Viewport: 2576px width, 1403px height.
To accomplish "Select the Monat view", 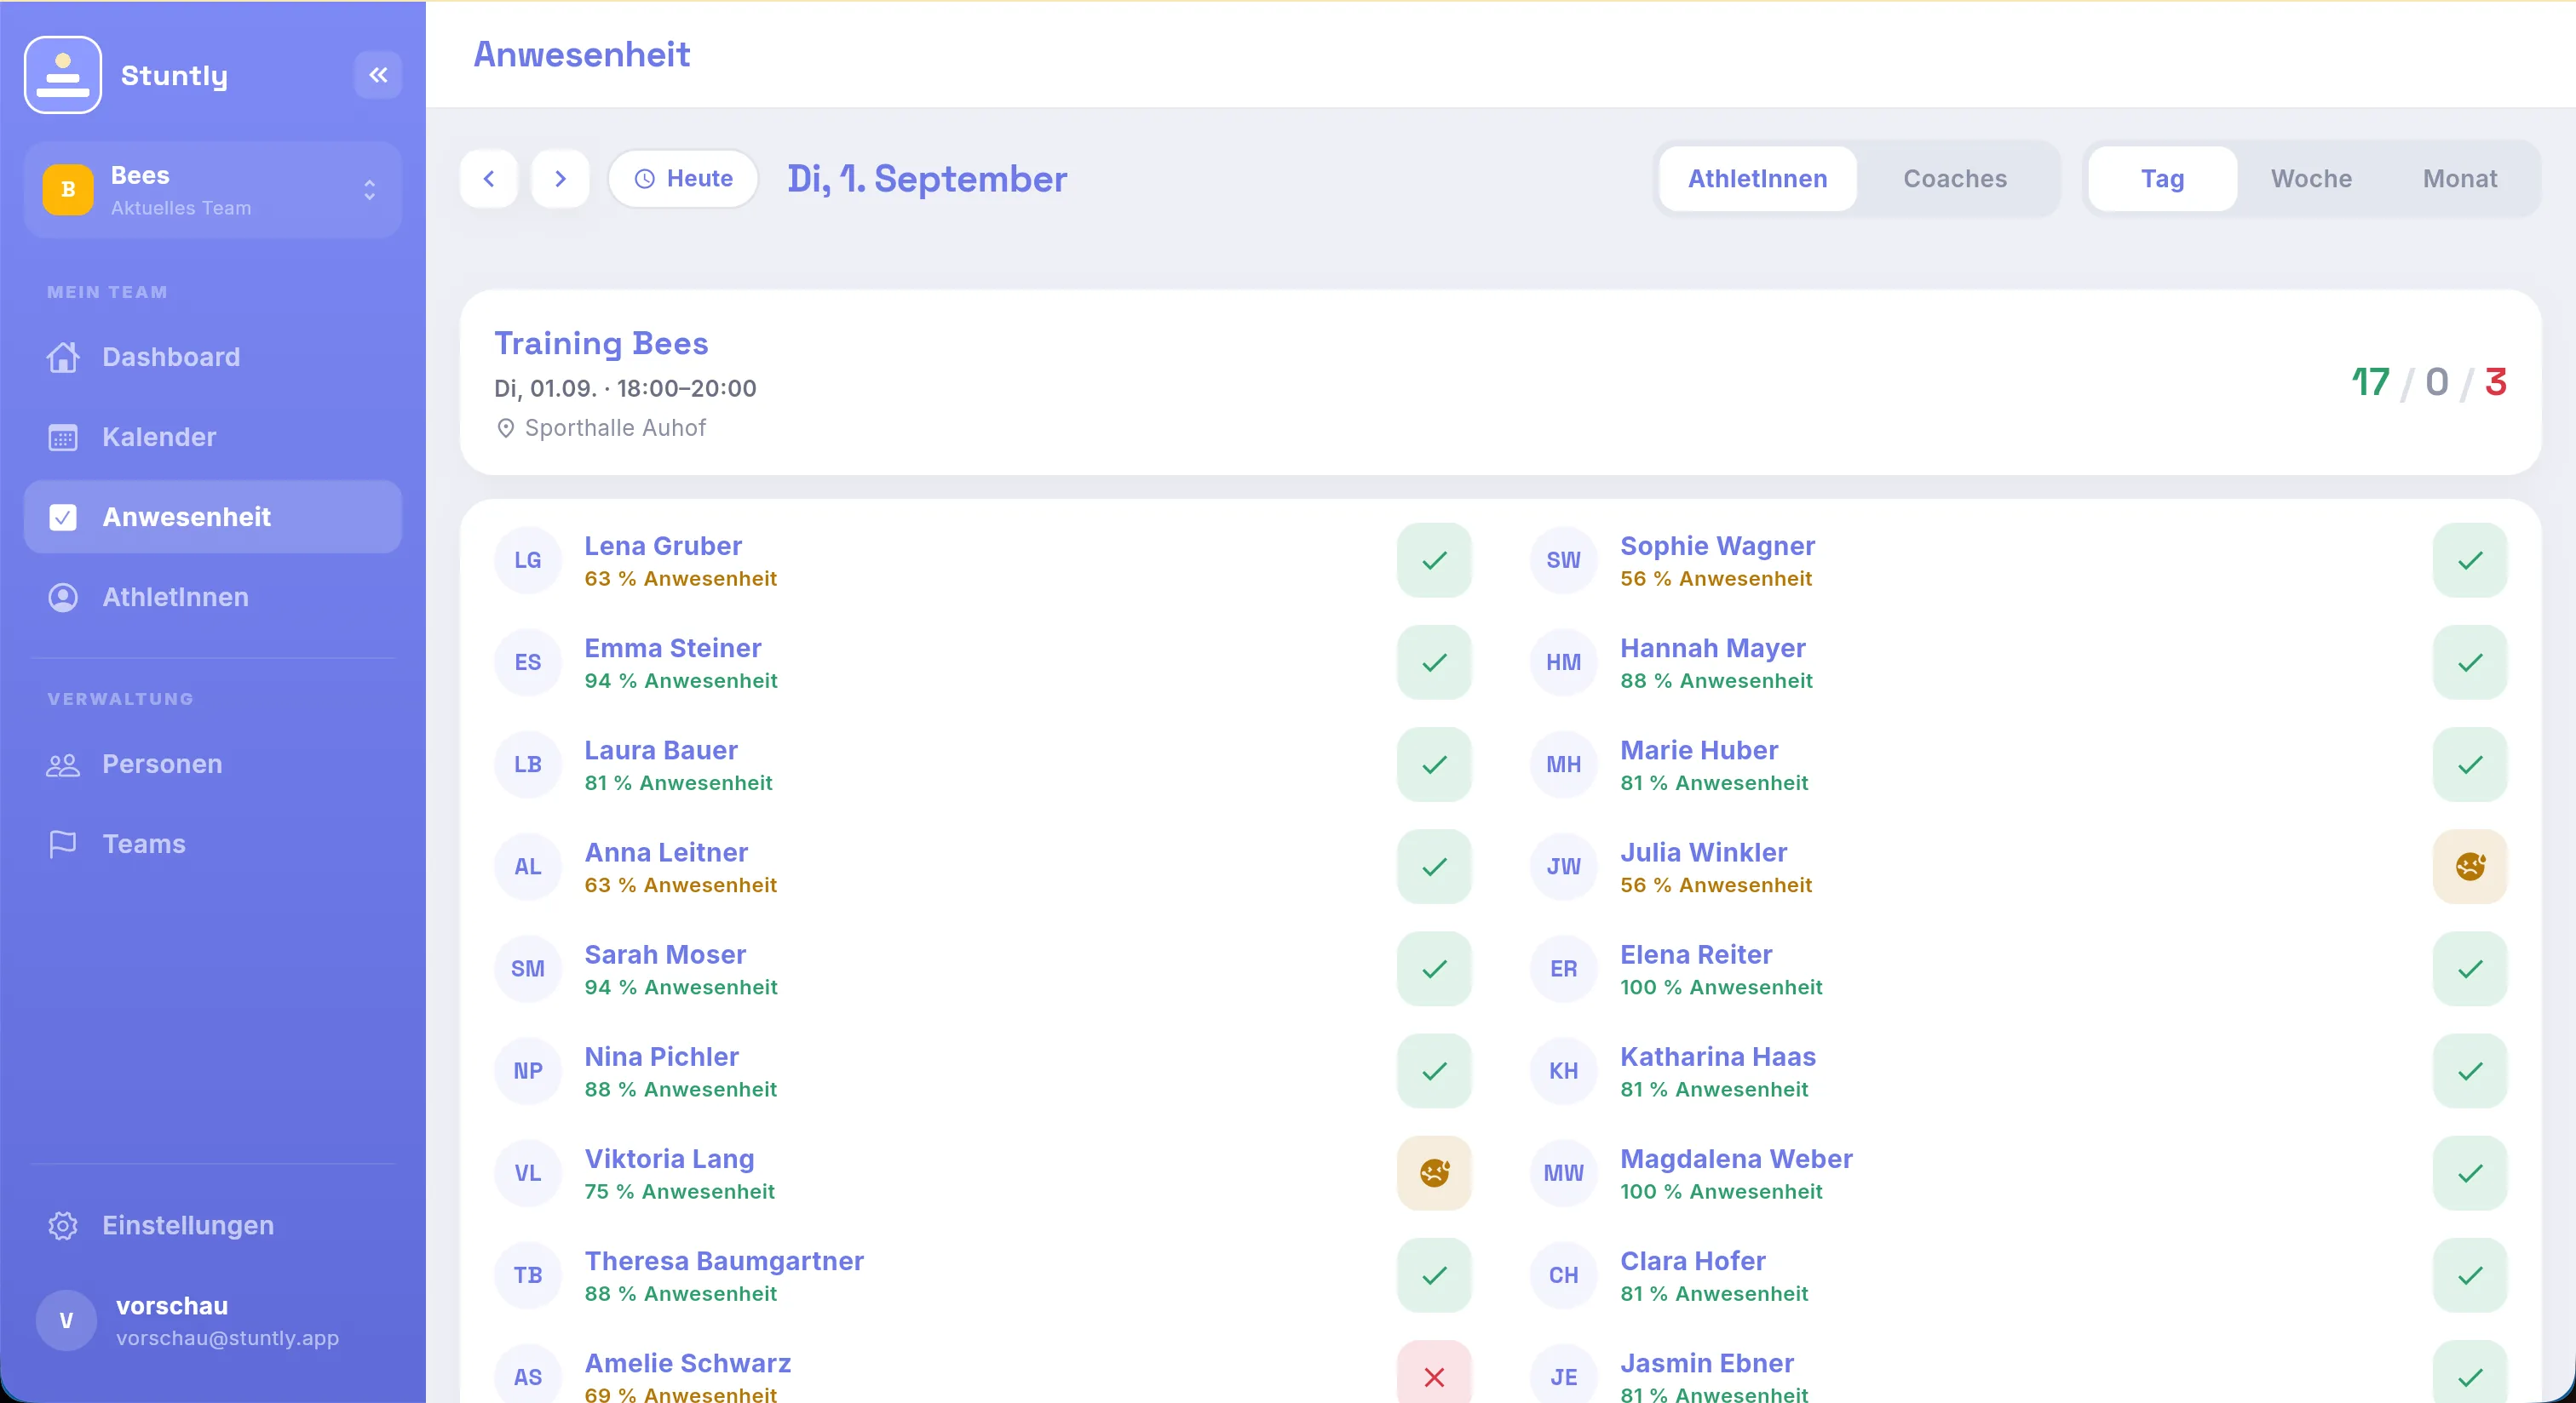I will (2460, 179).
